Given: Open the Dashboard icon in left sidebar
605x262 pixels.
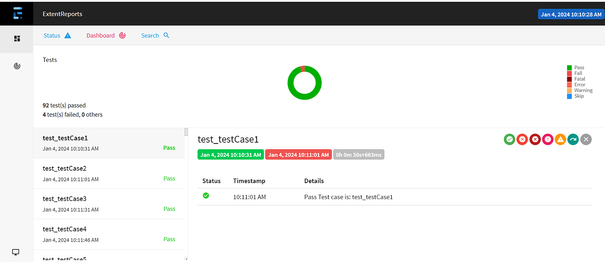Looking at the screenshot, I should [16, 65].
